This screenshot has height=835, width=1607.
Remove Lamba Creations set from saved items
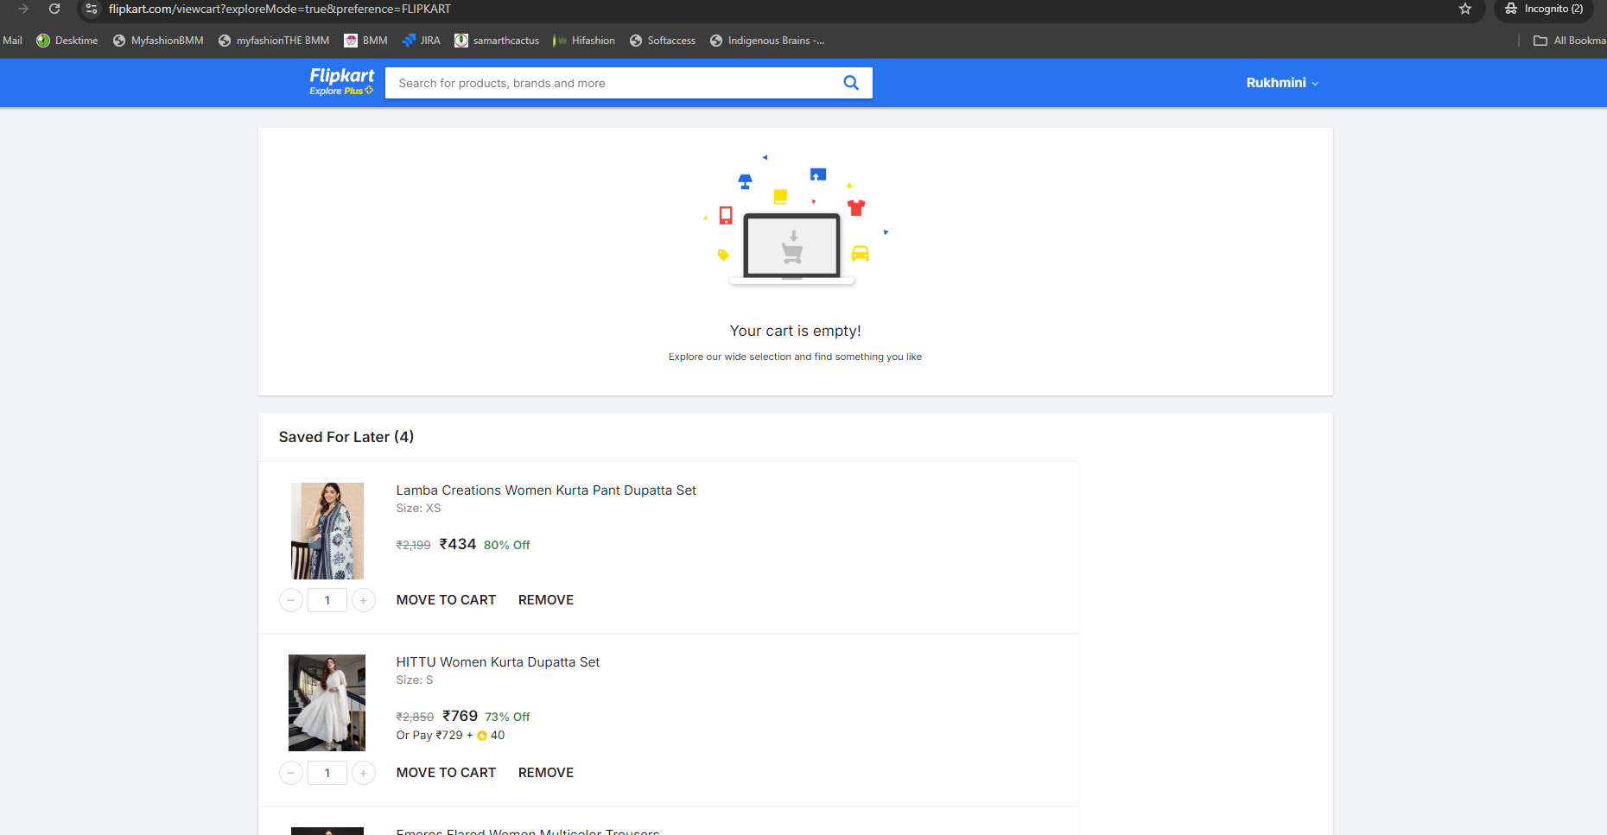click(x=546, y=600)
